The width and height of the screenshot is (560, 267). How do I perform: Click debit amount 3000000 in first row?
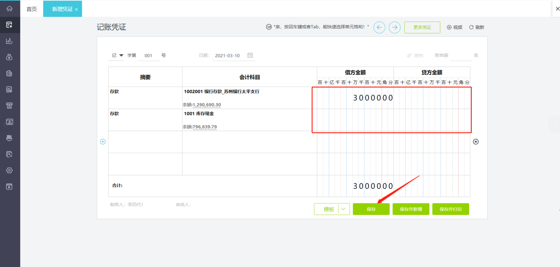click(373, 98)
